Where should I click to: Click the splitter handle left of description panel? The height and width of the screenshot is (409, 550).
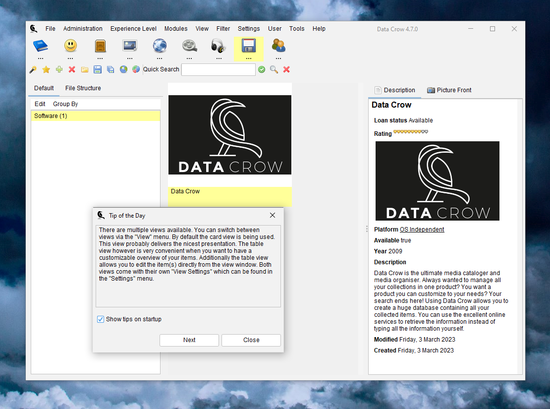point(367,229)
